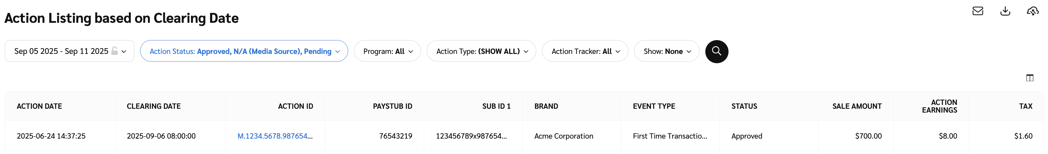1048x154 pixels.
Task: Open the column chooser icon
Action: click(x=1030, y=78)
